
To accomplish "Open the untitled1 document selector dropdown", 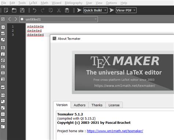I will 59,19.
